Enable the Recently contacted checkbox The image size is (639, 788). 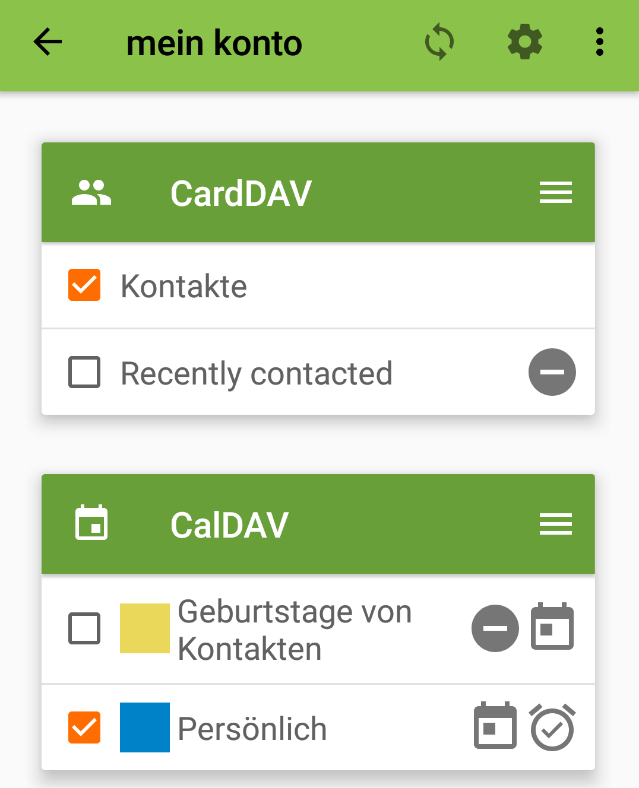[x=84, y=372]
